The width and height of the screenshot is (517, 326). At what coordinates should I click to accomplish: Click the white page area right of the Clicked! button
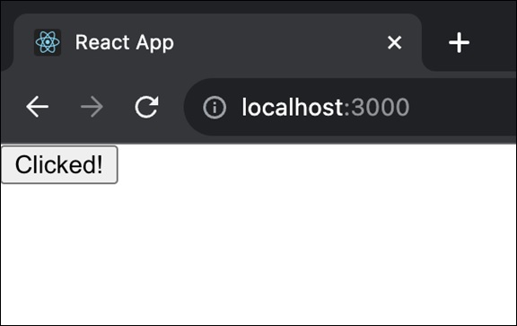[317, 164]
